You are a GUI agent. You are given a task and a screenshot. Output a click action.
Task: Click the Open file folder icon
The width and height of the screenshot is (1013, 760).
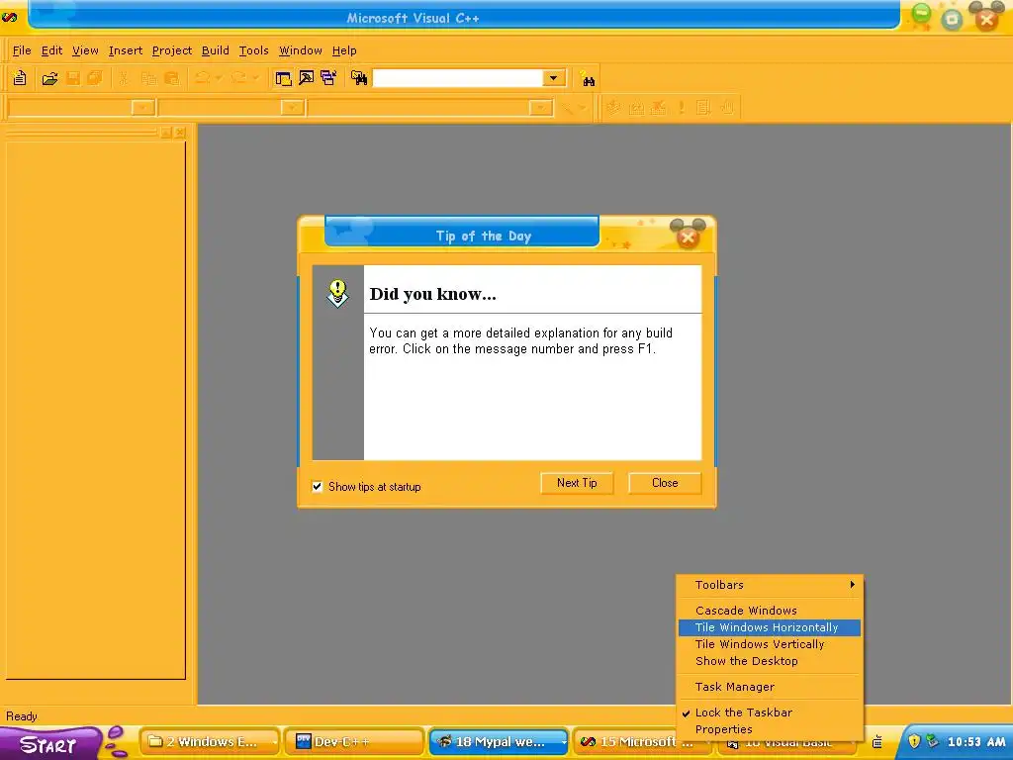click(49, 79)
